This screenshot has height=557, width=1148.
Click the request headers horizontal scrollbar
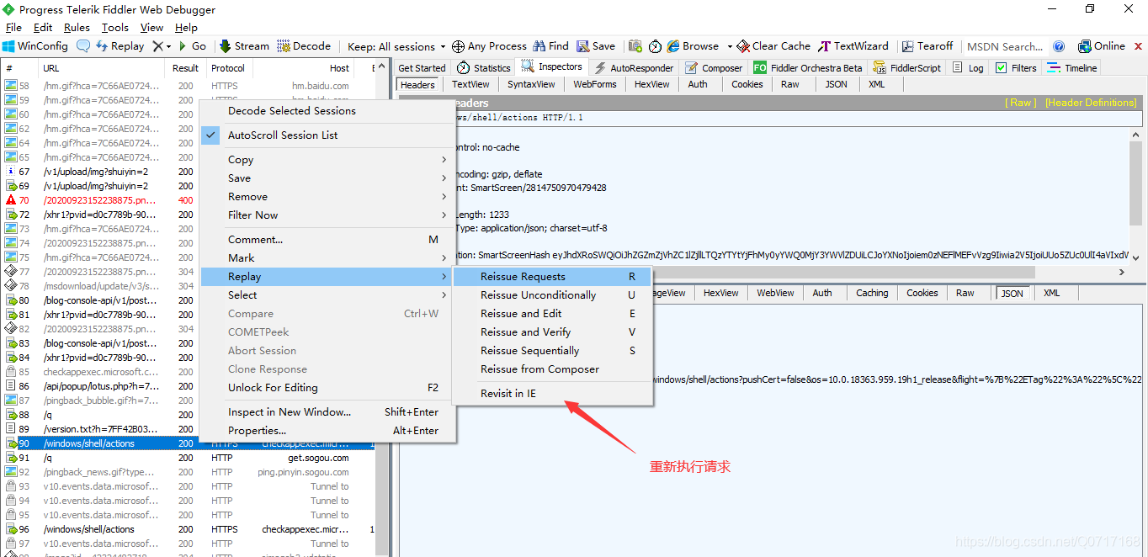click(764, 273)
